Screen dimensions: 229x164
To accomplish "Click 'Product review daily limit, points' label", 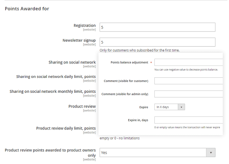I will [66, 128].
